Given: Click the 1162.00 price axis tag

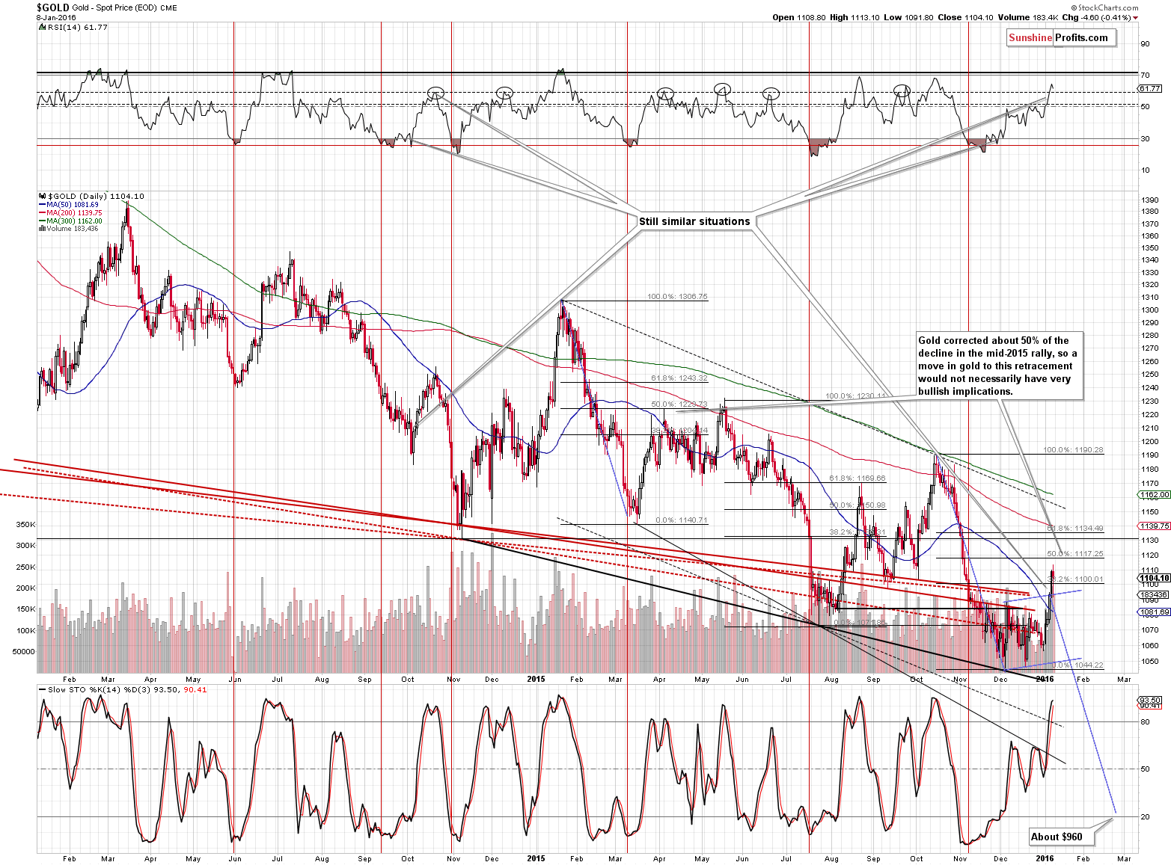Looking at the screenshot, I should (x=1153, y=495).
